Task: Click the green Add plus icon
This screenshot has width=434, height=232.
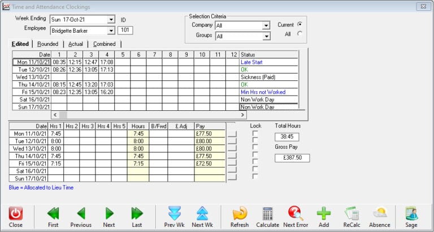Action: pyautogui.click(x=324, y=213)
